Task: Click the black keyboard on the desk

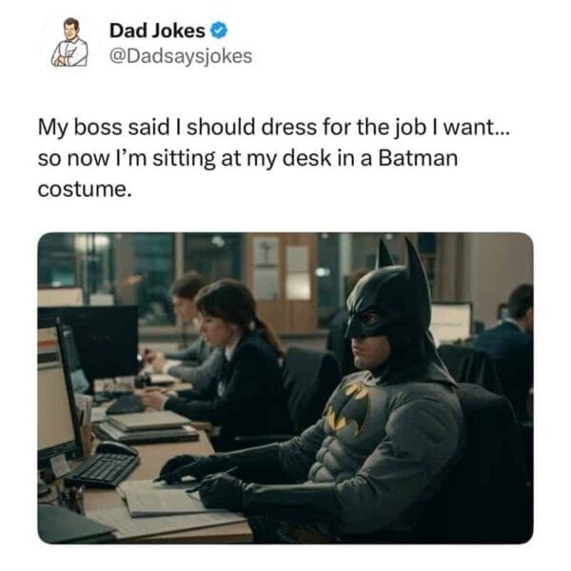Action: pos(103,470)
